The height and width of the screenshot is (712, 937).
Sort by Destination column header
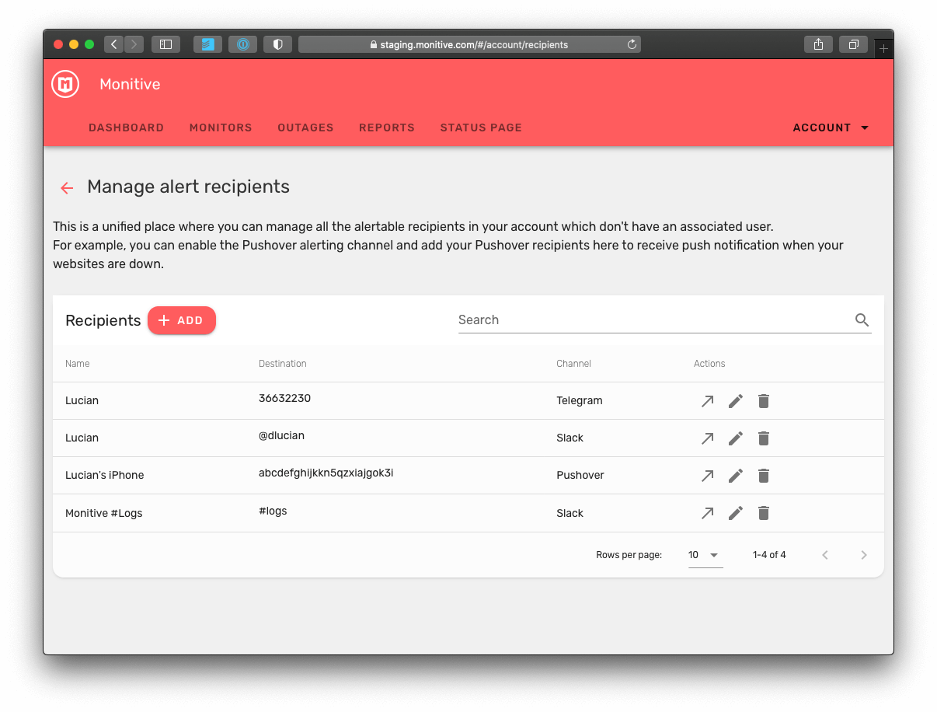283,364
